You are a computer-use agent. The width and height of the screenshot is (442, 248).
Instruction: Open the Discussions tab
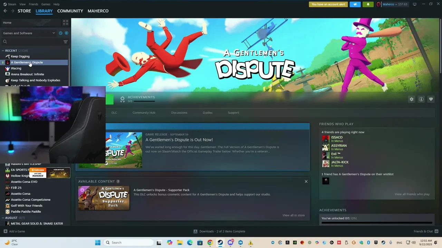[179, 113]
